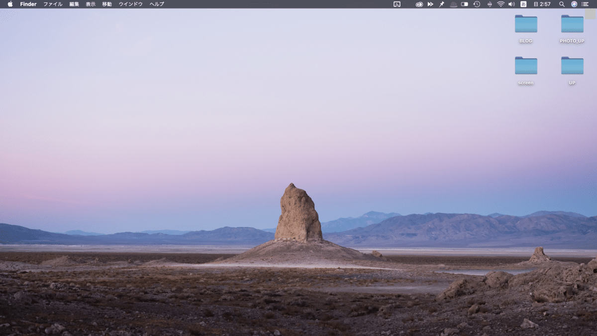The height and width of the screenshot is (336, 597).
Task: Click the AirPlay display icon in menu bar
Action: [x=397, y=4]
